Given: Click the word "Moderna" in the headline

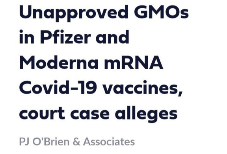Looking at the screenshot, I should tap(59, 62).
